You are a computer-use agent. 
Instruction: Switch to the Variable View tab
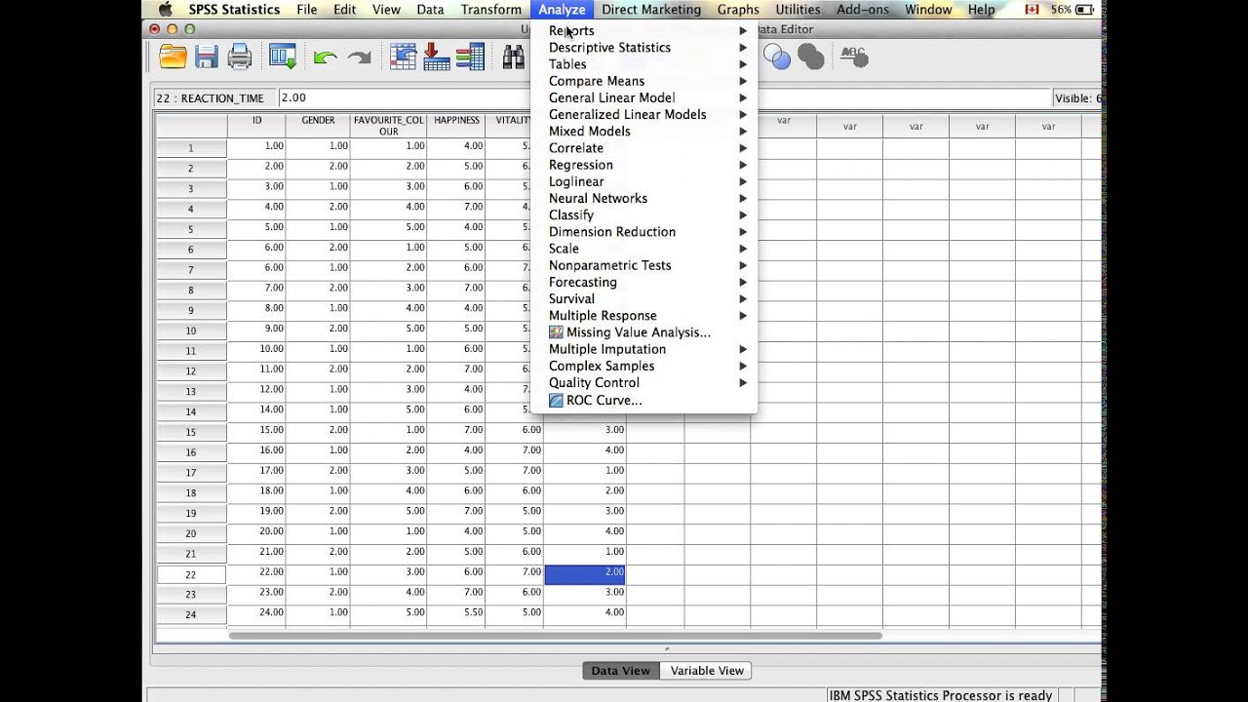707,671
